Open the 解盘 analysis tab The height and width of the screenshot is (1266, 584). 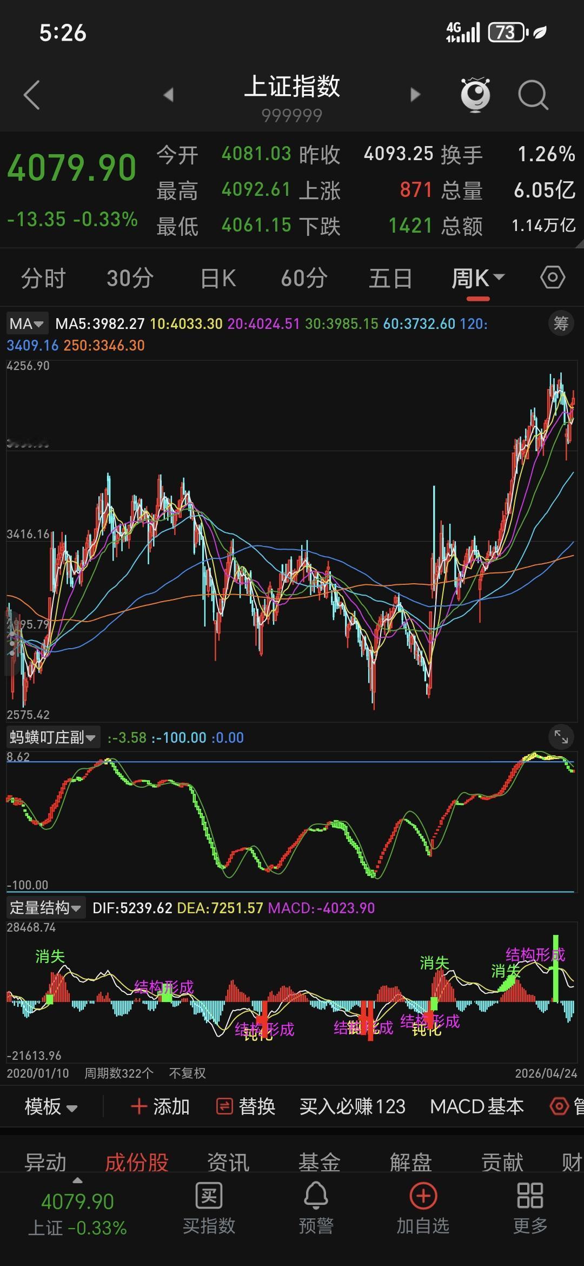coord(411,1162)
